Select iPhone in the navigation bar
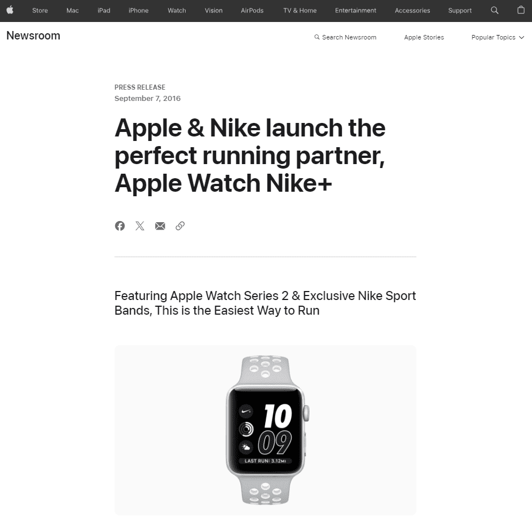 coord(138,11)
